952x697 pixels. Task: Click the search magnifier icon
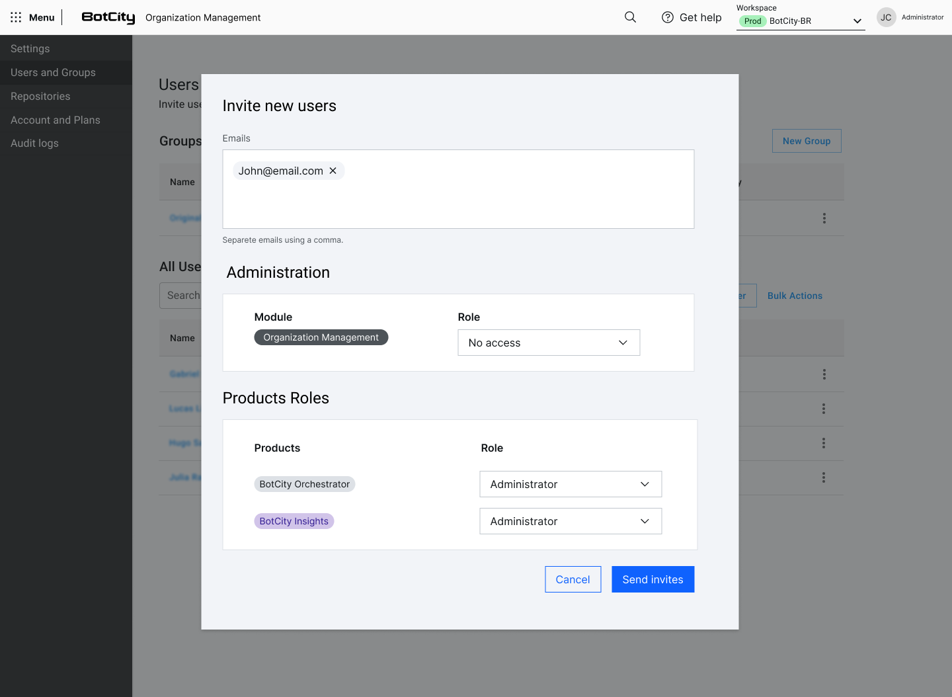click(630, 17)
